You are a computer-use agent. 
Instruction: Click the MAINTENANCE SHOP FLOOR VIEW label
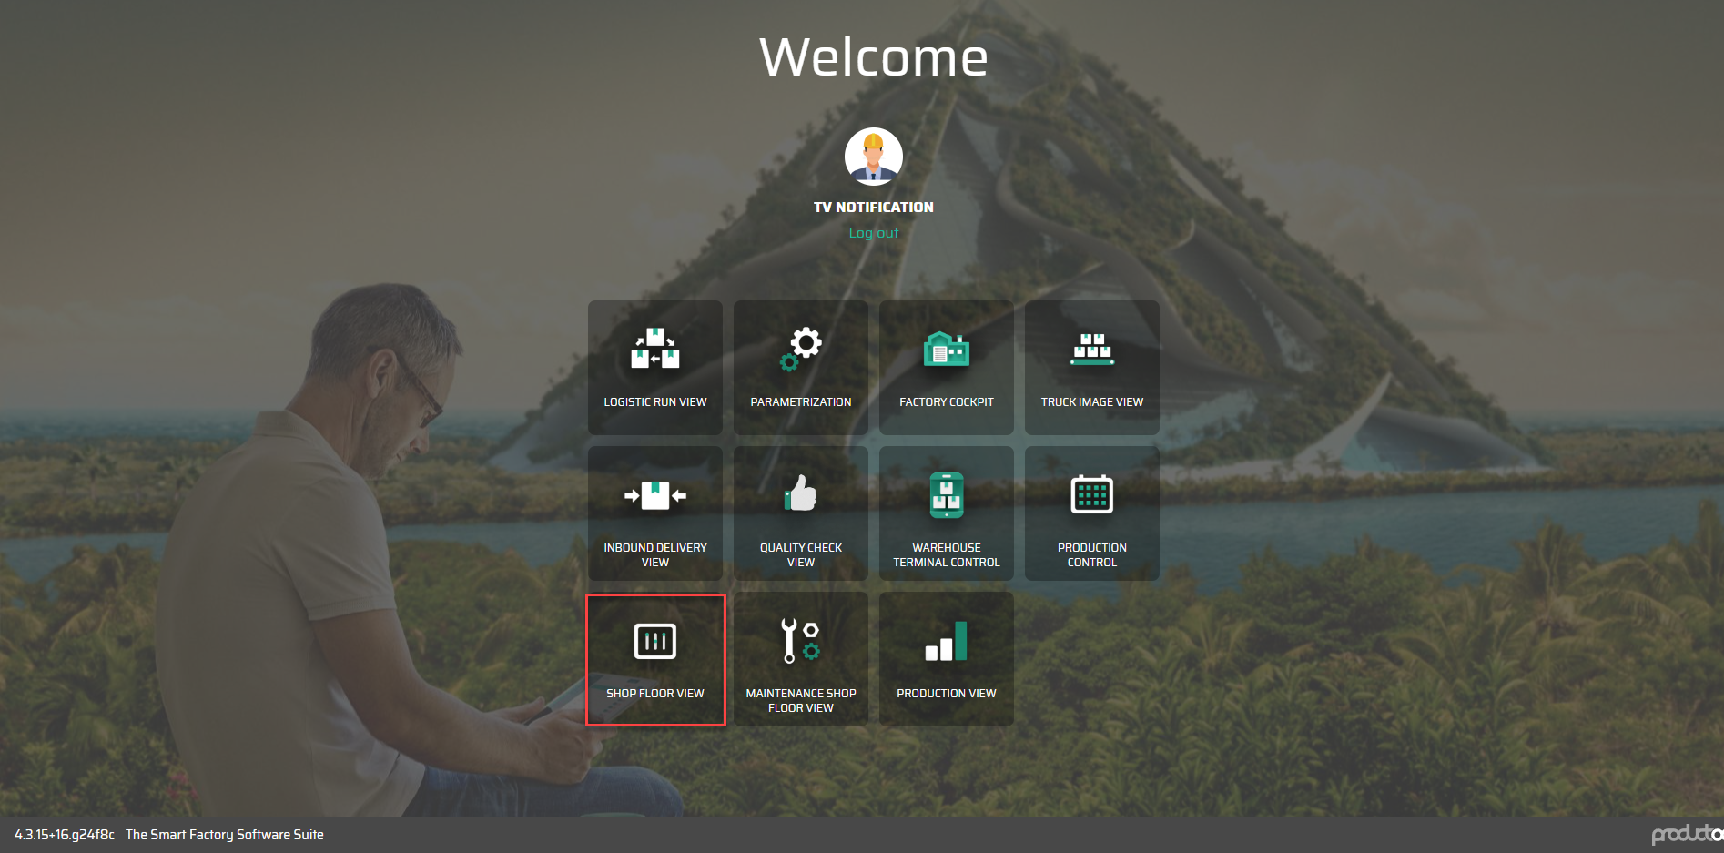click(801, 700)
